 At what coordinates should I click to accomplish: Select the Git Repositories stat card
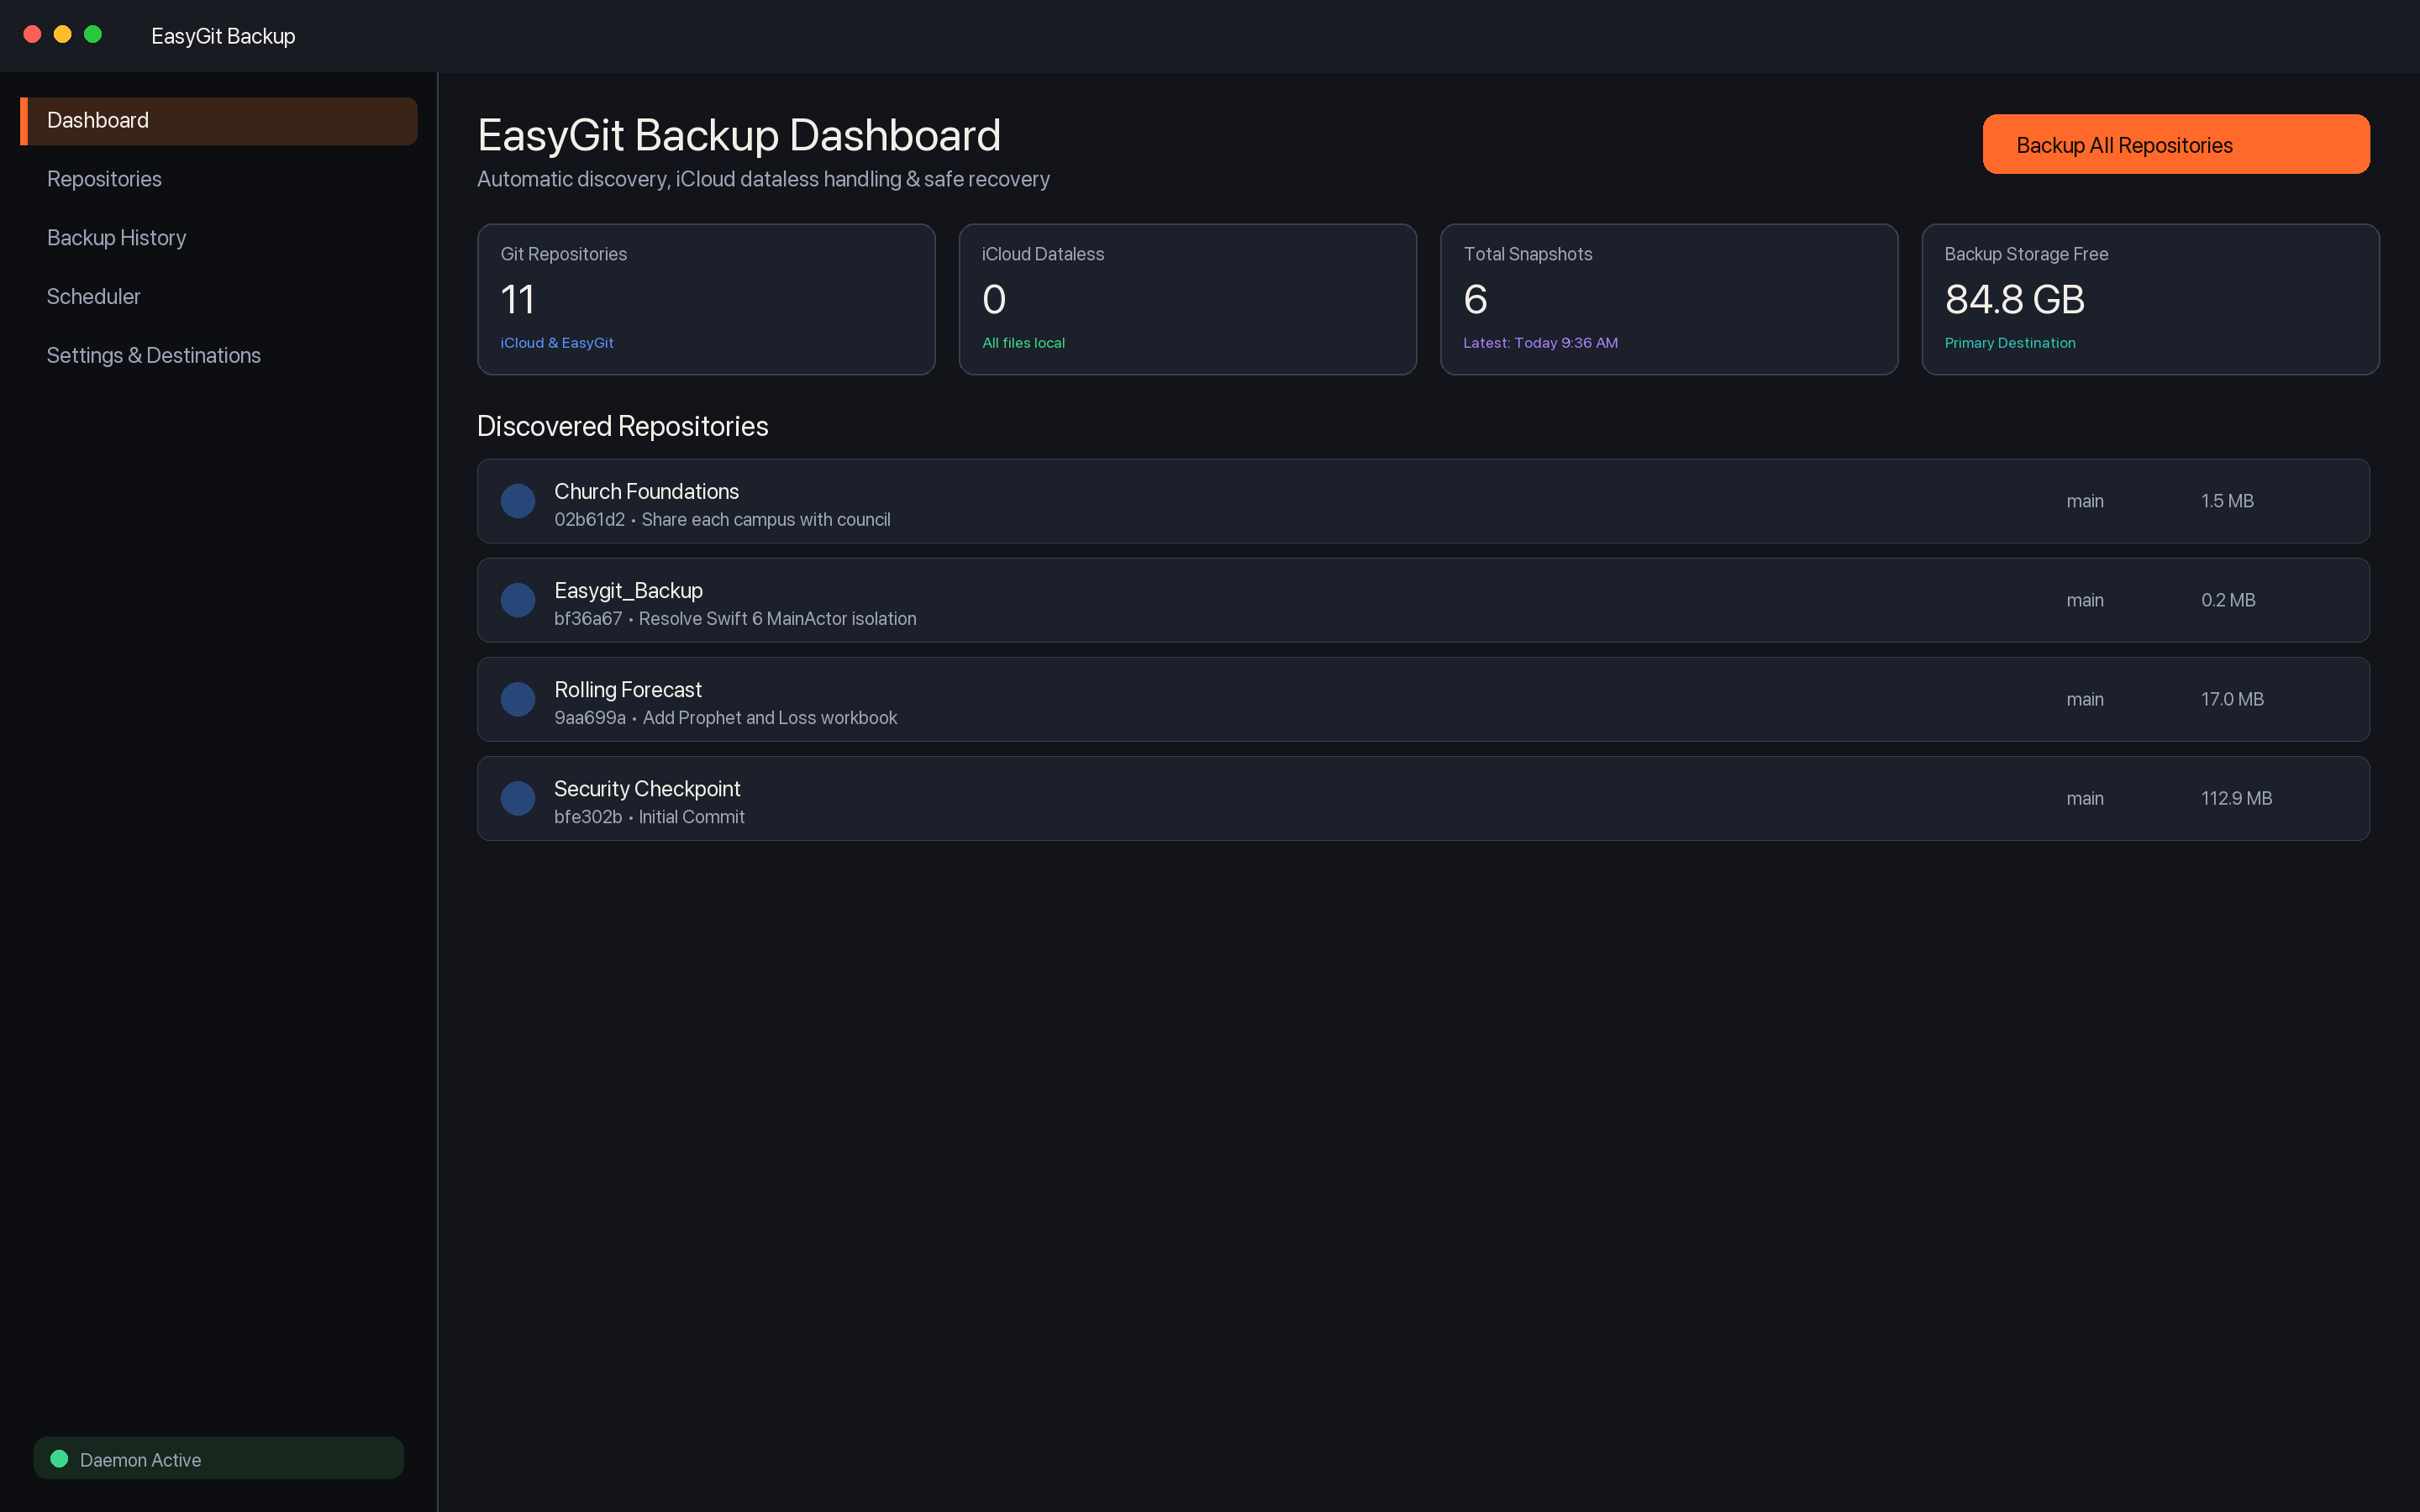[706, 299]
